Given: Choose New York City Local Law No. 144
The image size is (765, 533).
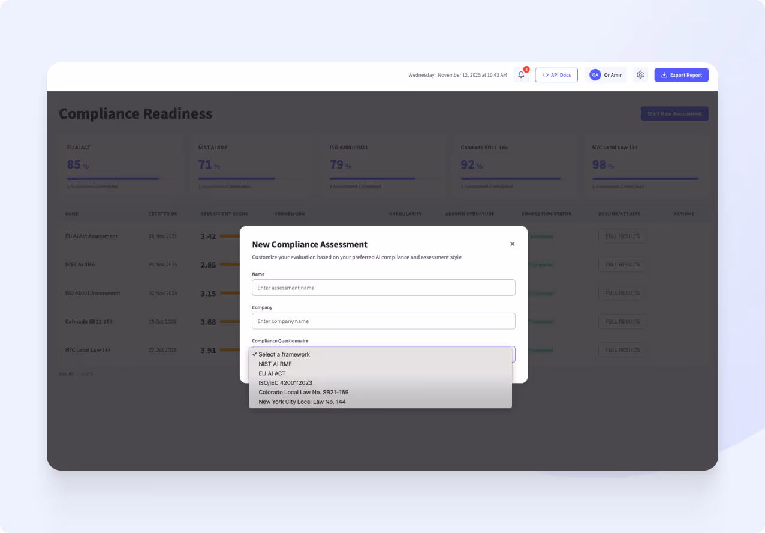Looking at the screenshot, I should 380,402.
